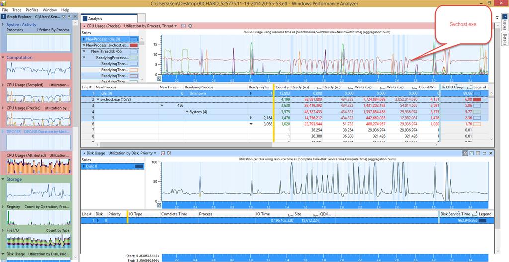
Task: Expand the CPU Usage (Sampled) graph group
Action: coord(3,85)
